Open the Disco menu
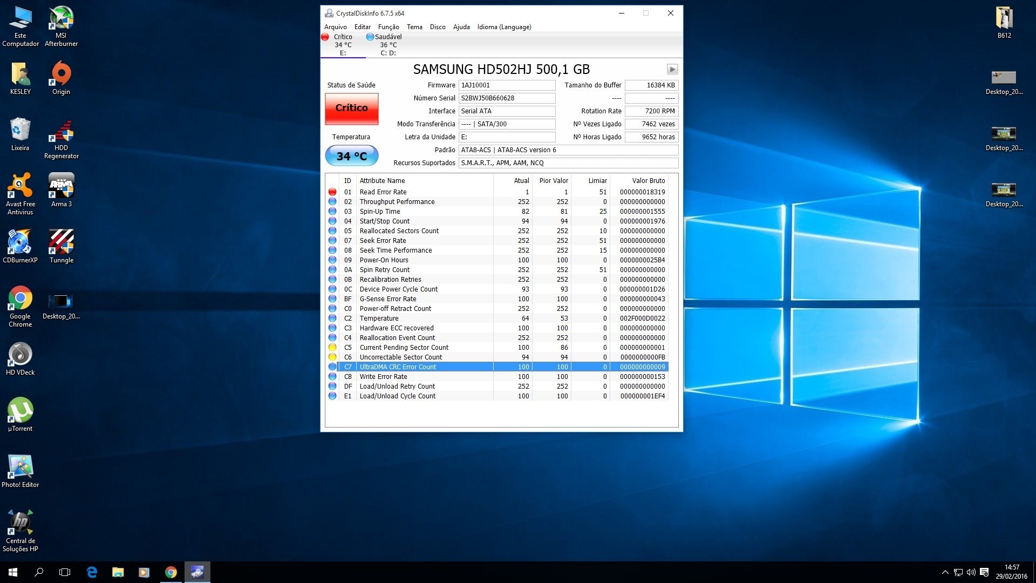This screenshot has width=1036, height=583. (x=438, y=27)
